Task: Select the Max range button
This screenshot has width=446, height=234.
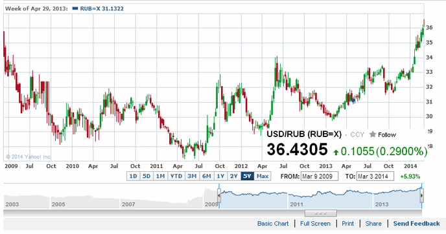Action: (x=263, y=176)
